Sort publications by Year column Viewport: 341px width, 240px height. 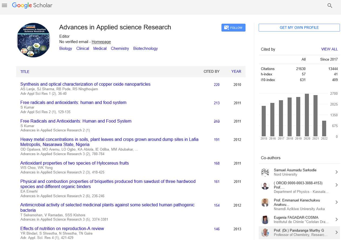236,72
